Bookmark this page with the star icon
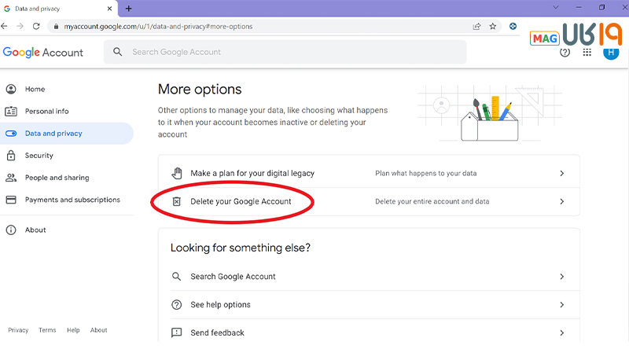629x349 pixels. point(493,27)
